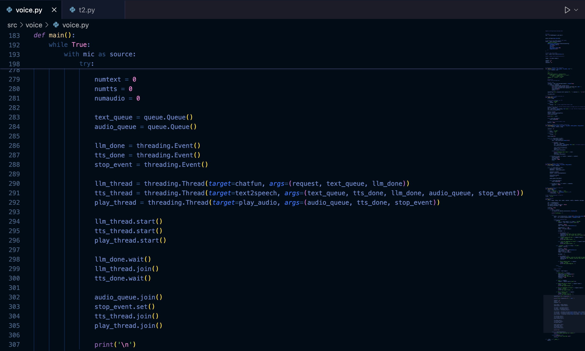This screenshot has height=351, width=585.
Task: Select line number 307 in the gutter
Action: 14,345
